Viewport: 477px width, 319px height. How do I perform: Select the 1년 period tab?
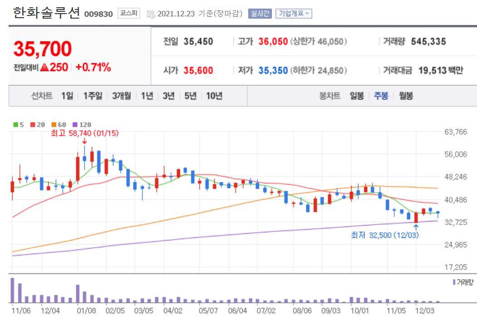pyautogui.click(x=147, y=96)
